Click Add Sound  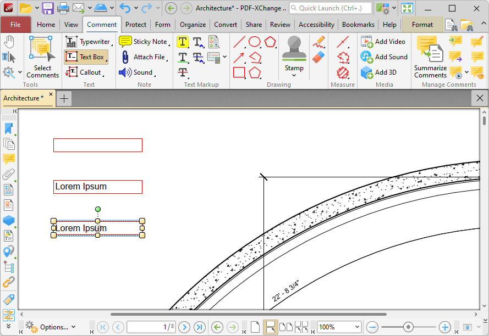(384, 57)
